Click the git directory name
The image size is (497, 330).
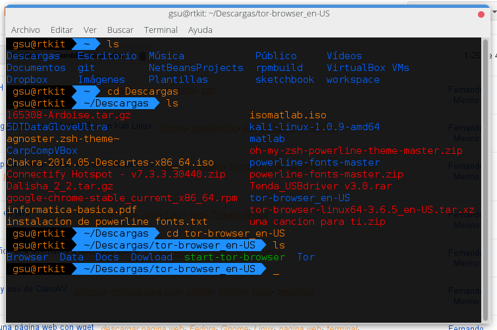[x=86, y=68]
